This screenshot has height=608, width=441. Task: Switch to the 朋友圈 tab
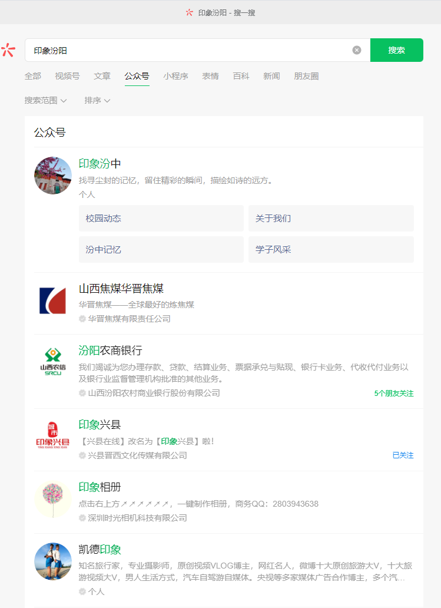point(306,76)
